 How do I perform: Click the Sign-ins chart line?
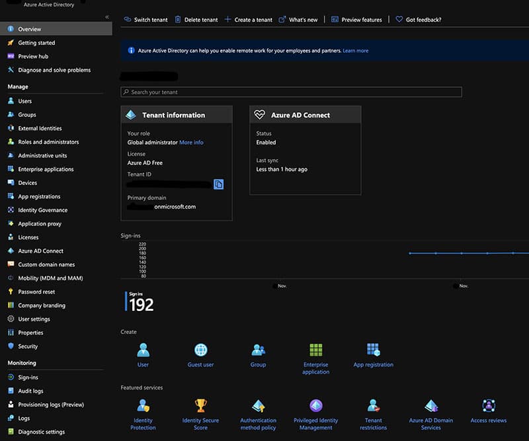pos(469,253)
